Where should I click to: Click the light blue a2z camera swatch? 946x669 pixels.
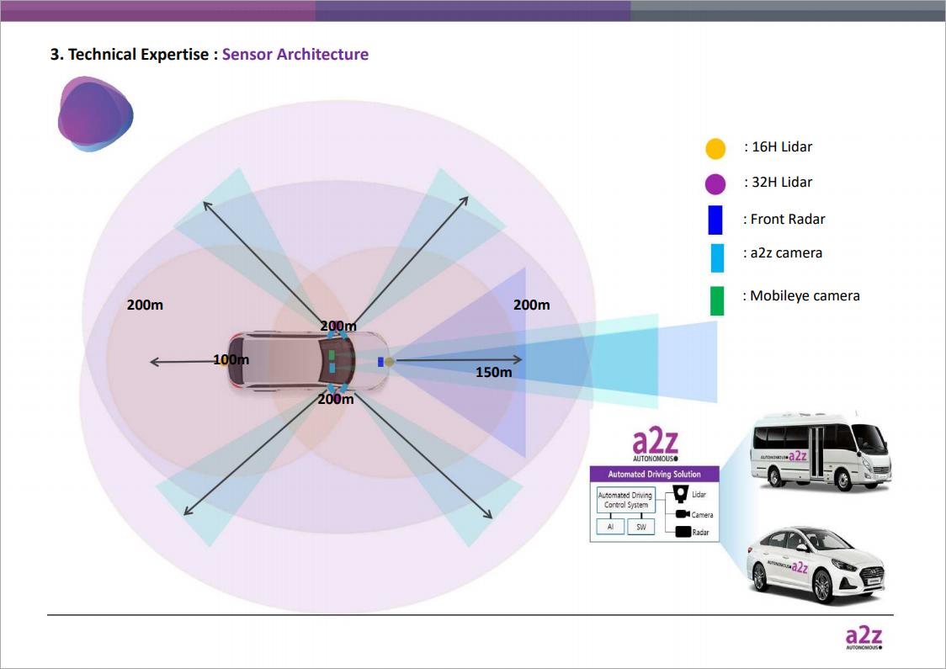tap(717, 258)
